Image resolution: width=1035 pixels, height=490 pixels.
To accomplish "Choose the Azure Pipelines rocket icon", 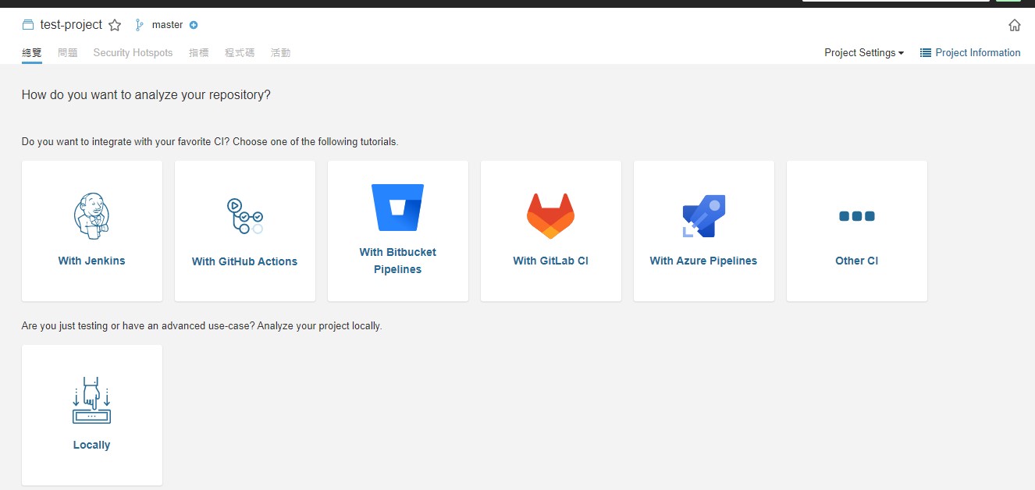I will 703,216.
